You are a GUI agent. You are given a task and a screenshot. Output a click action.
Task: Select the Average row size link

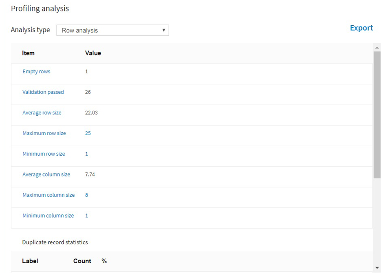pos(42,112)
